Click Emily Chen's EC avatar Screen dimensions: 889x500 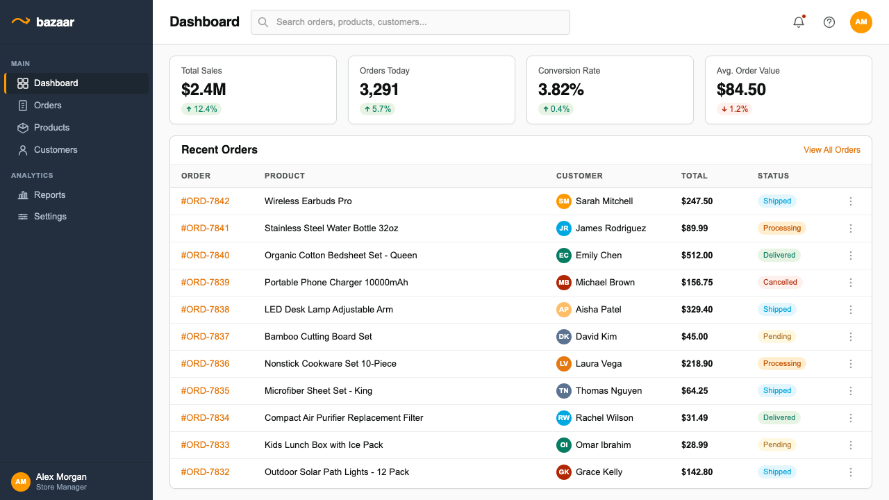pyautogui.click(x=564, y=256)
